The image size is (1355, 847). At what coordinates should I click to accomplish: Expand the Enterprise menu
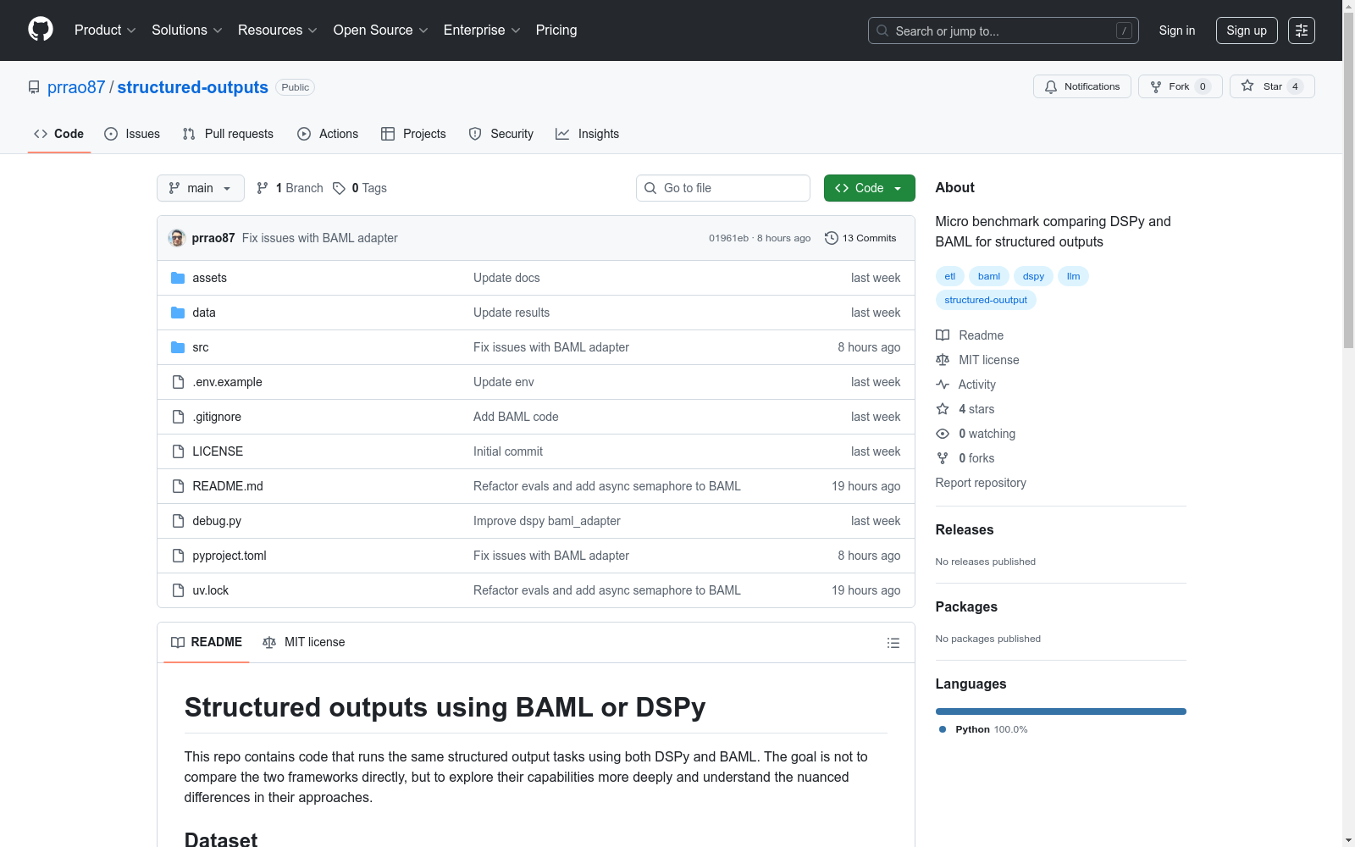point(482,30)
